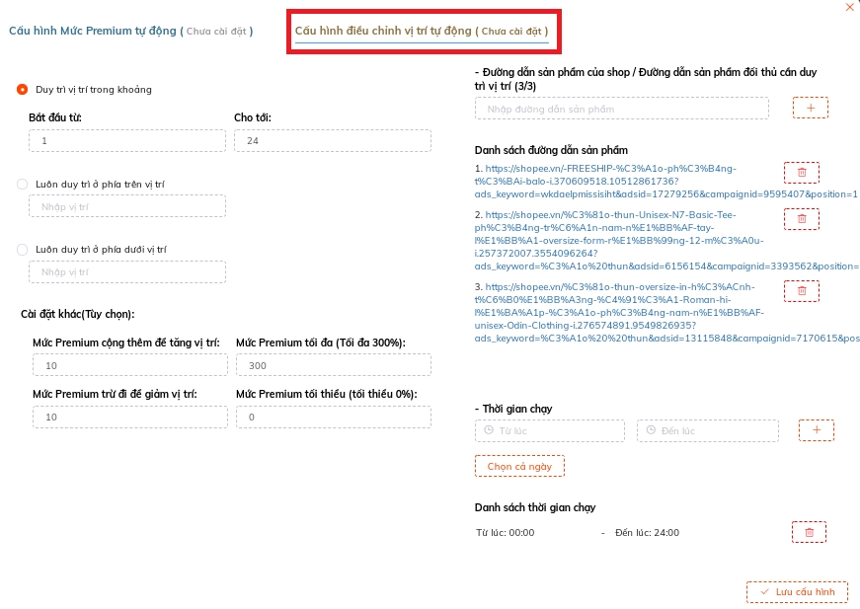Open the 'Đến lúc' end time picker

pyautogui.click(x=708, y=431)
